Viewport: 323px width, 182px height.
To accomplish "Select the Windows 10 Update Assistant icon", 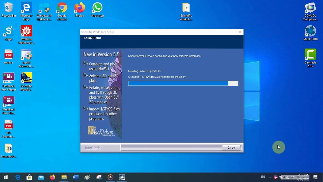I will coord(44,12).
